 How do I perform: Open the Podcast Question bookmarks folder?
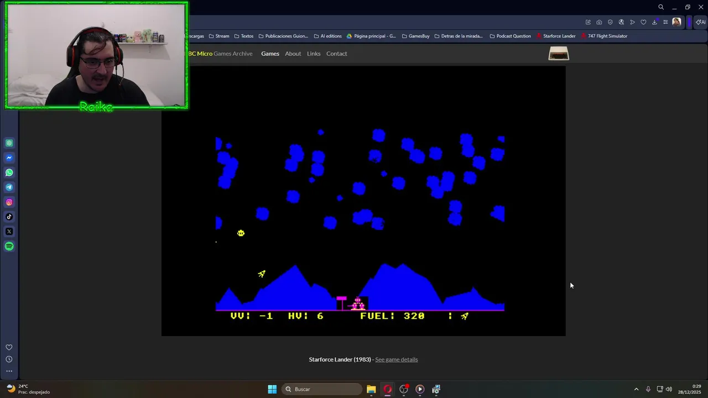[510, 36]
